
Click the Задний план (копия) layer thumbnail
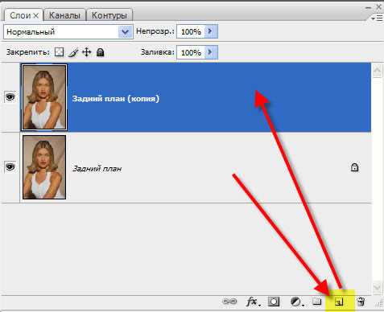[x=44, y=97]
